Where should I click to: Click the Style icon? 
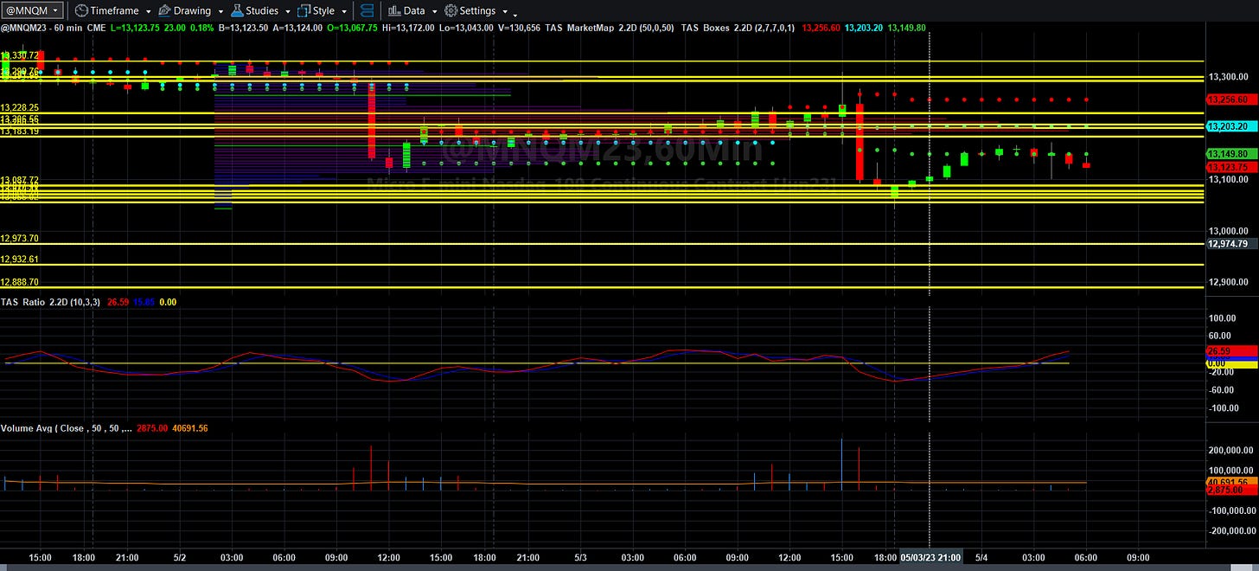click(x=304, y=11)
